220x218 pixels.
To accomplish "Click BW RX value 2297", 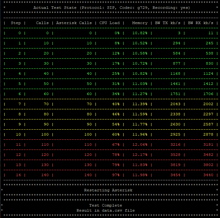I will (x=208, y=114).
